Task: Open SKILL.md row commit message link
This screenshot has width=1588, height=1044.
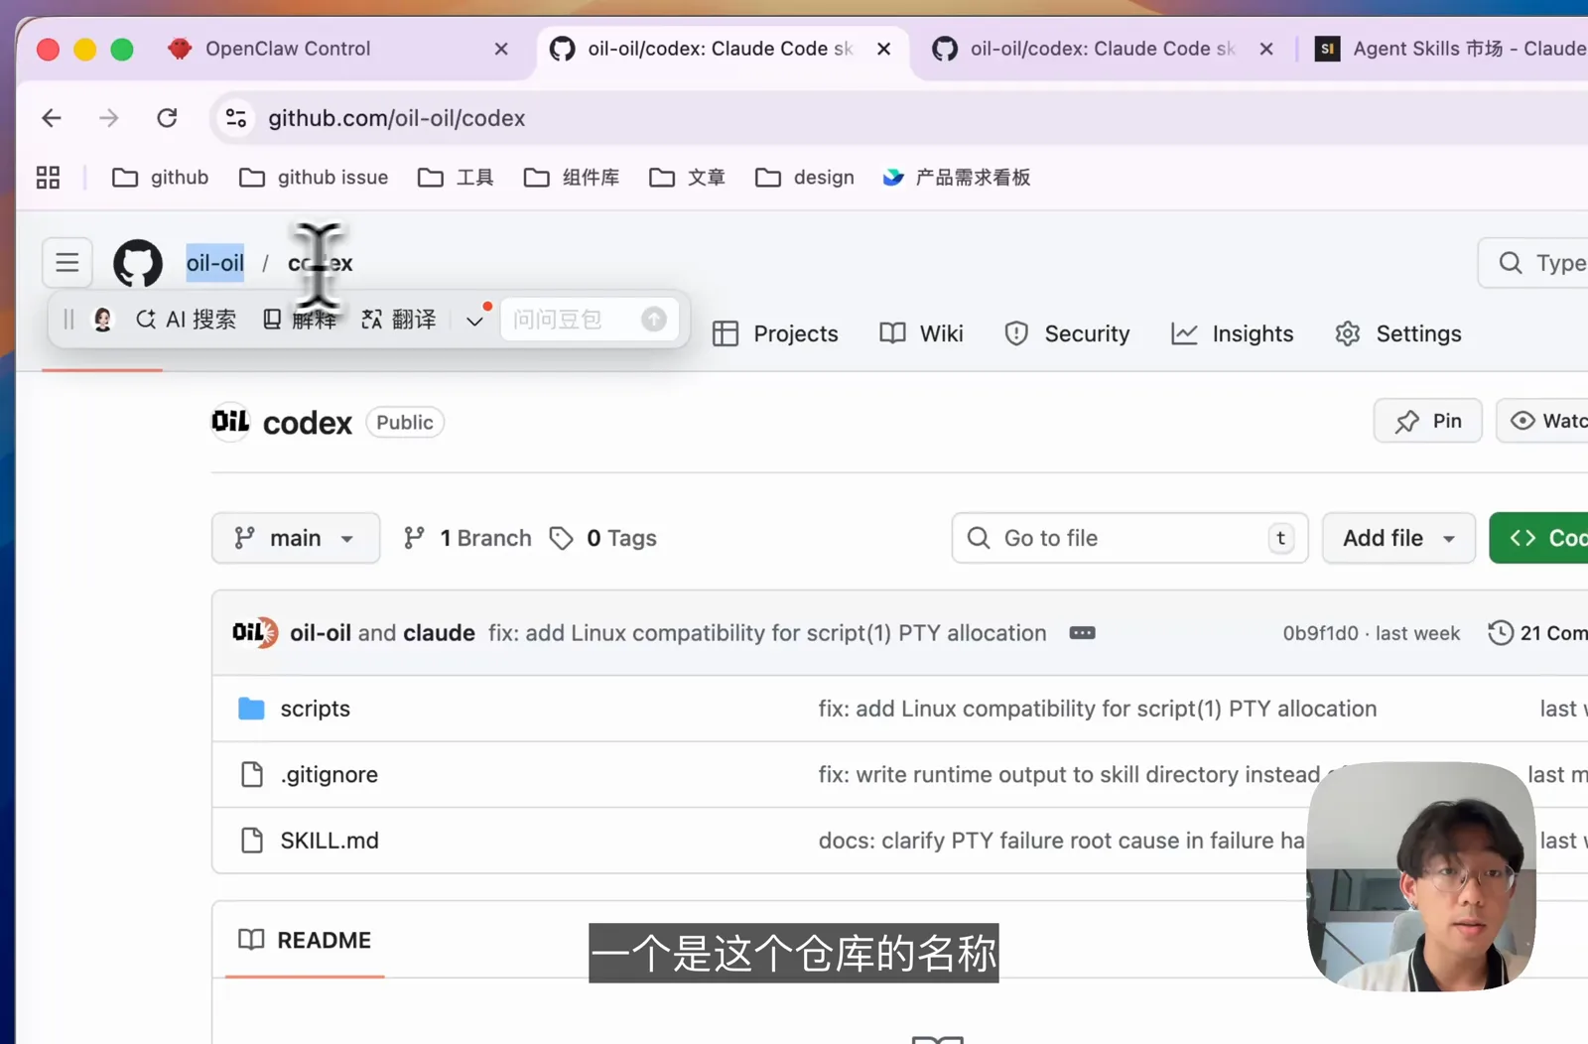Action: click(1061, 842)
